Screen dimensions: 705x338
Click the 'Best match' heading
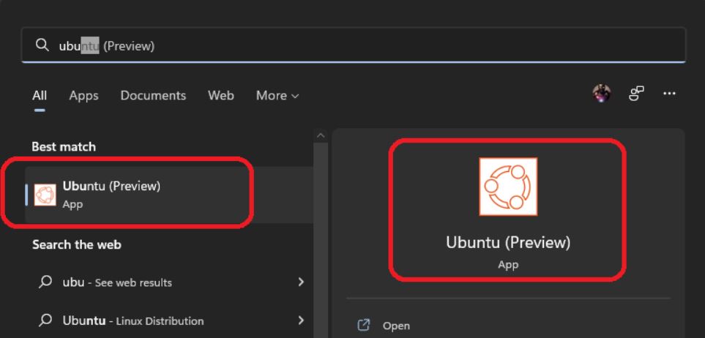pyautogui.click(x=64, y=146)
